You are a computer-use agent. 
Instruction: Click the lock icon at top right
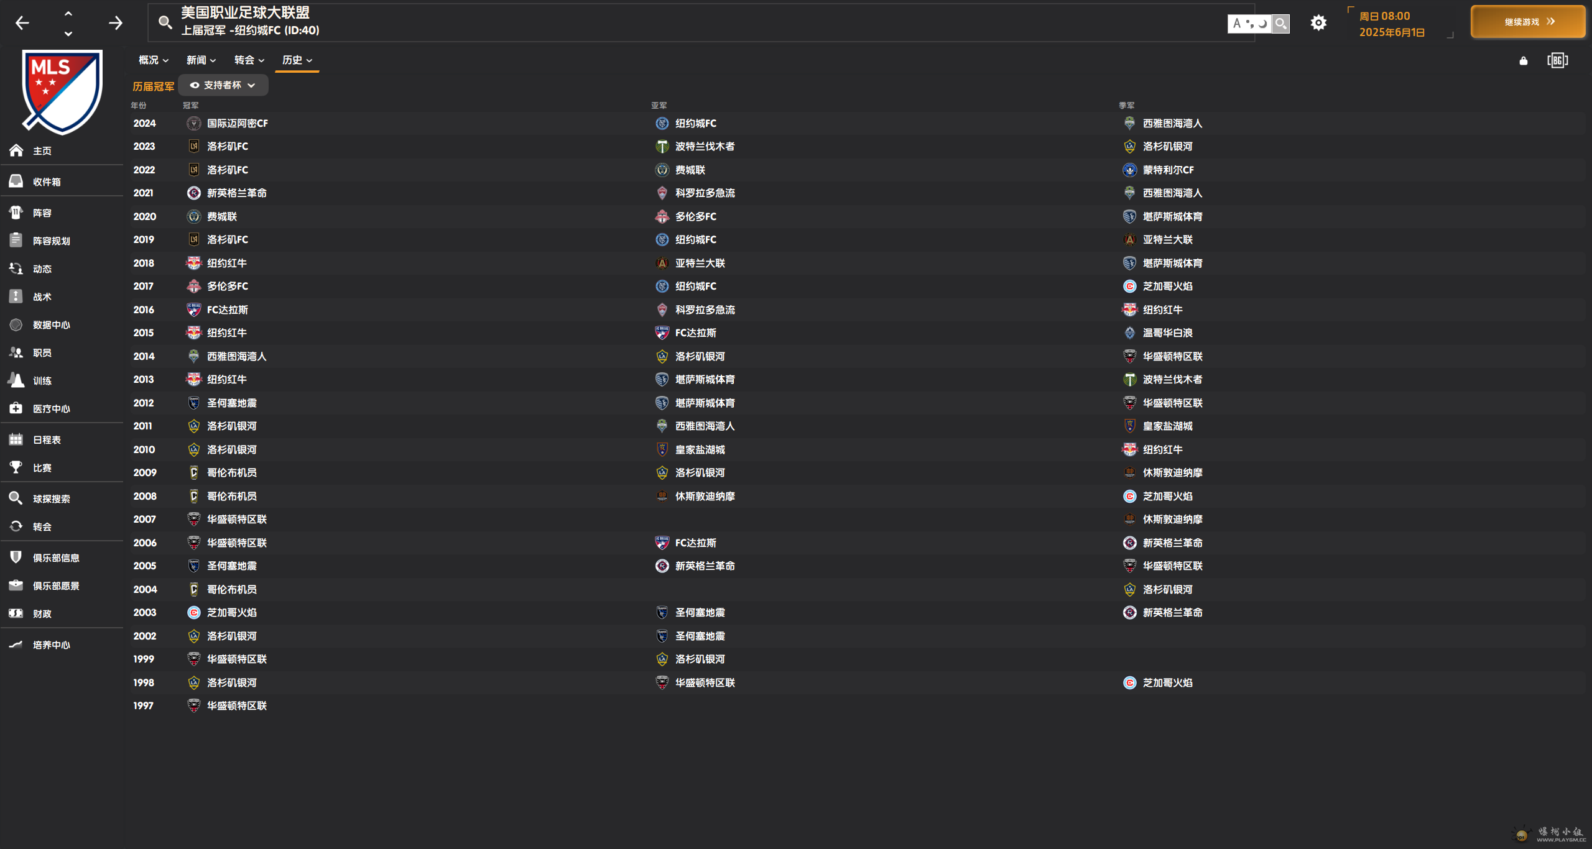point(1524,60)
